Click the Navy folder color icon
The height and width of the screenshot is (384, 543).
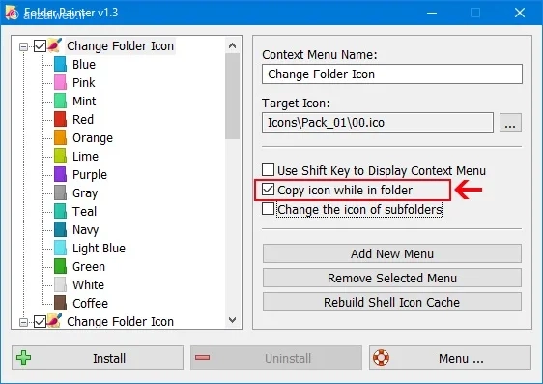[x=60, y=229]
